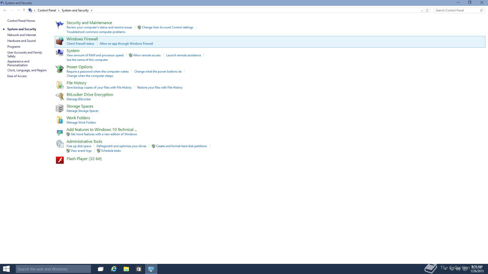The width and height of the screenshot is (488, 274).
Task: Click Allow an app through Windows Firewall
Action: [x=126, y=44]
